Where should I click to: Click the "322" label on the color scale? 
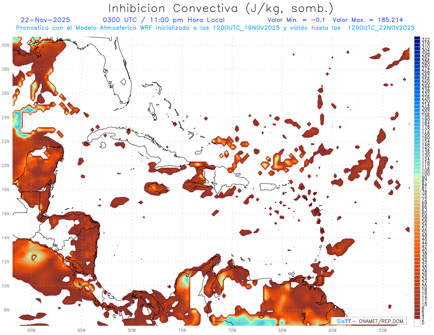pos(425,39)
